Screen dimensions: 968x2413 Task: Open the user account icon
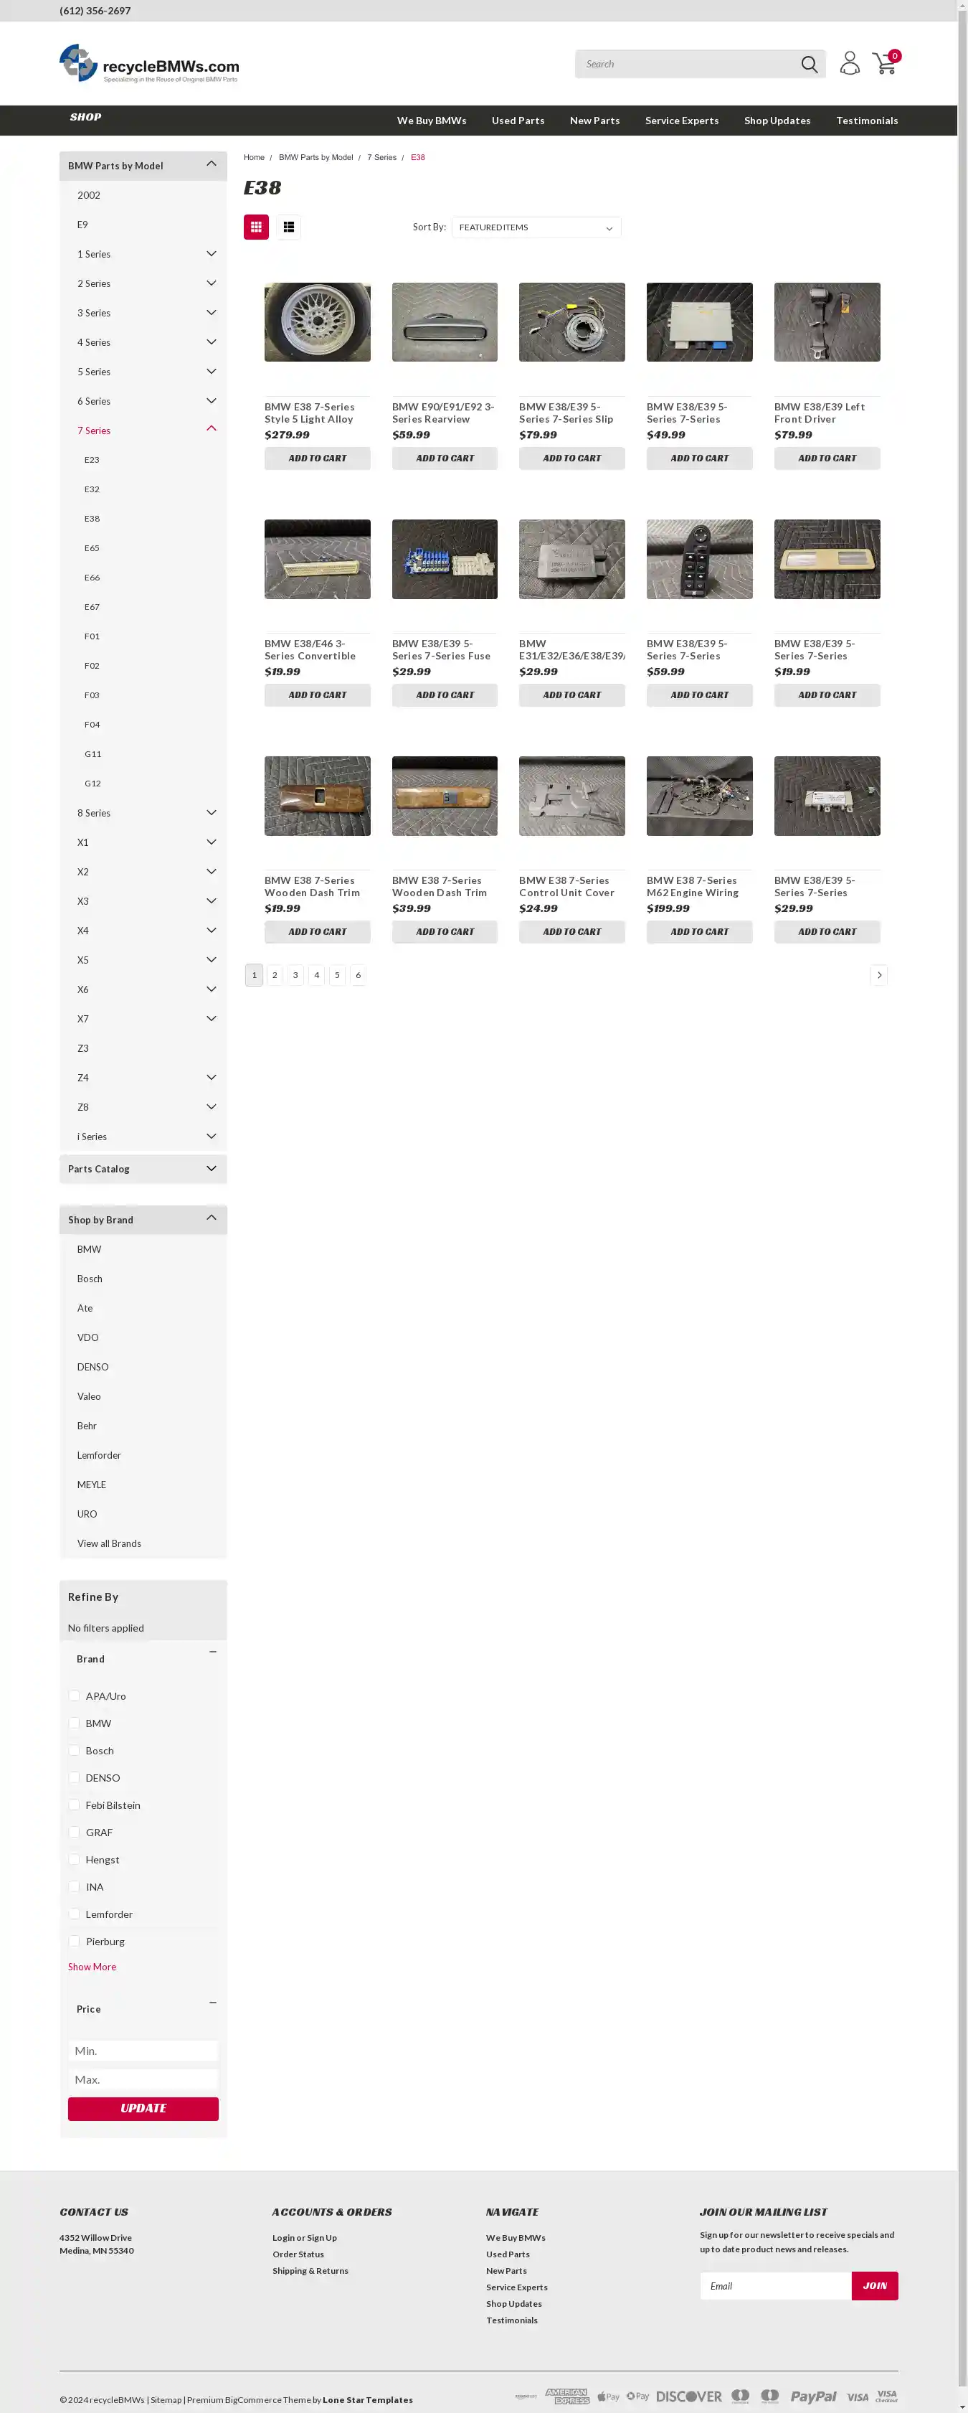849,64
